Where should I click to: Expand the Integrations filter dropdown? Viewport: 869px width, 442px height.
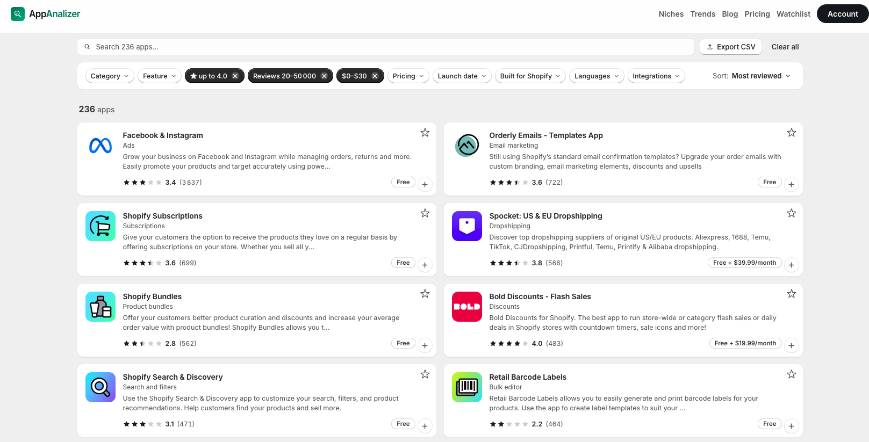click(656, 76)
